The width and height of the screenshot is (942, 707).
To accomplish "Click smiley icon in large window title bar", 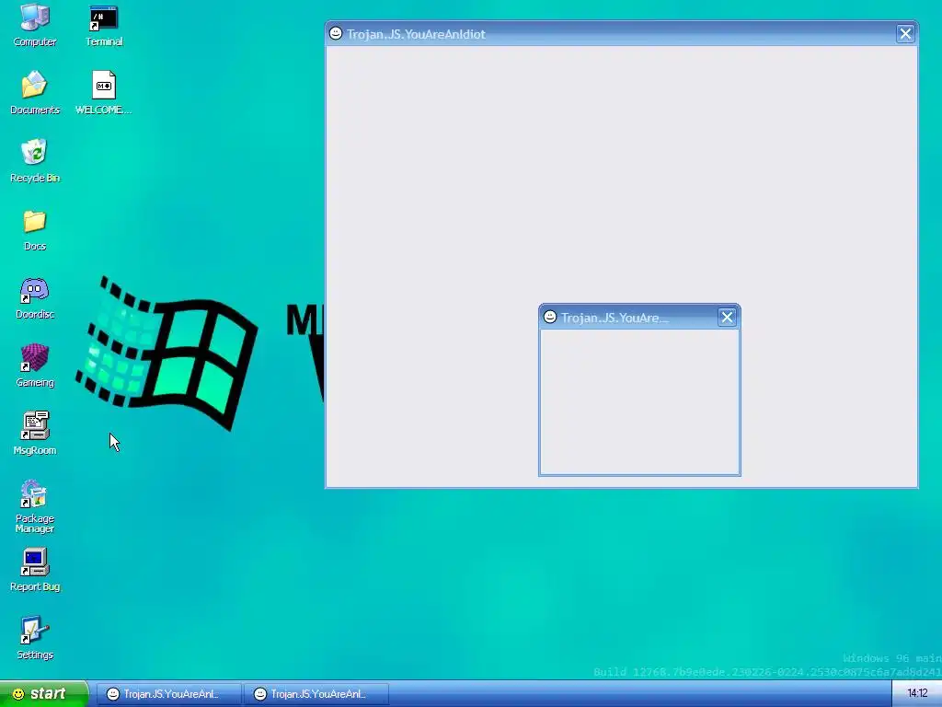I will pyautogui.click(x=336, y=34).
